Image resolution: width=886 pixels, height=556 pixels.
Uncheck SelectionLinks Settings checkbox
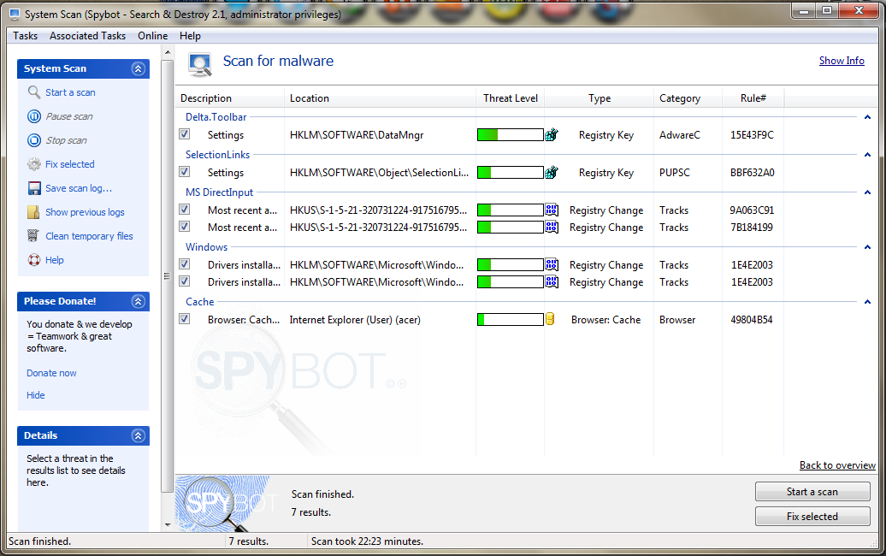(184, 172)
